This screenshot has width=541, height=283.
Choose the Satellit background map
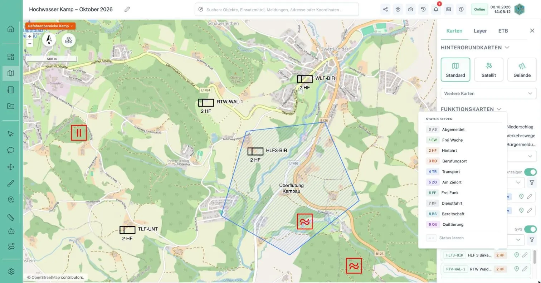(488, 69)
